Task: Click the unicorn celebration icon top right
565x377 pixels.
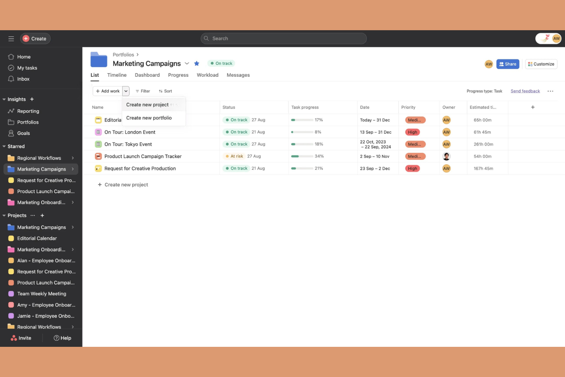Action: (545, 38)
